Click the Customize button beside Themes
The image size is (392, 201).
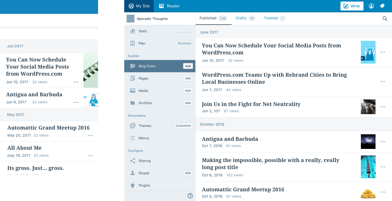183,126
